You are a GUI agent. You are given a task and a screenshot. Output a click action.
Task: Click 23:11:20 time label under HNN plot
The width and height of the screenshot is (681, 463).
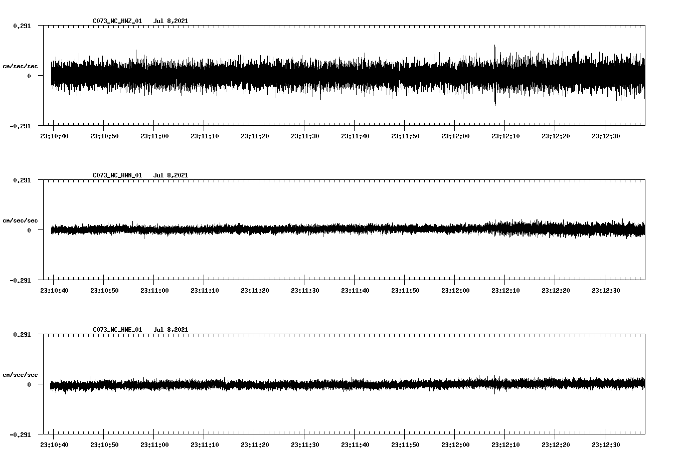tap(254, 290)
